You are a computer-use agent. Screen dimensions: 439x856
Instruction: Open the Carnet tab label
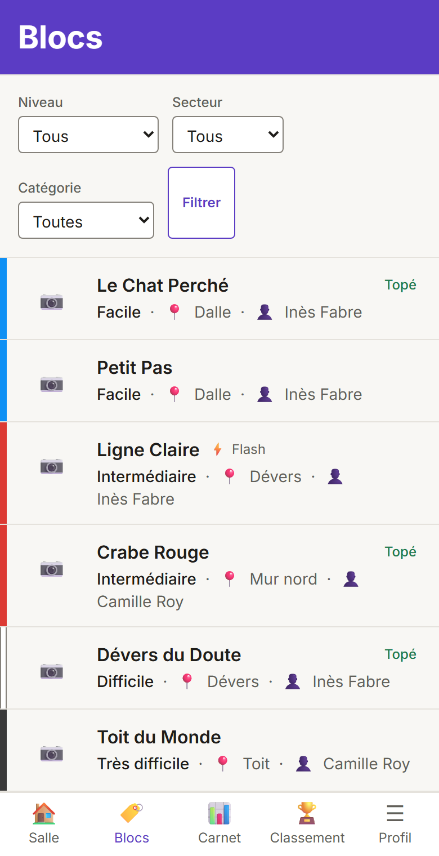(x=219, y=838)
